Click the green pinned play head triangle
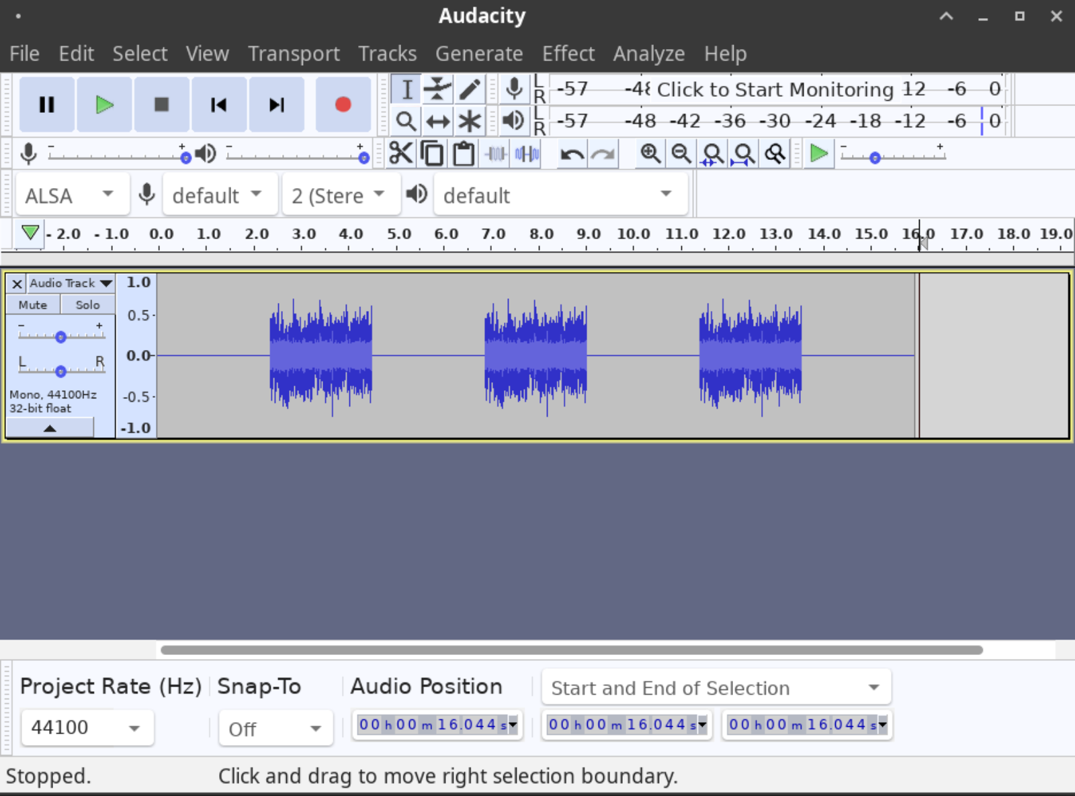 click(30, 233)
